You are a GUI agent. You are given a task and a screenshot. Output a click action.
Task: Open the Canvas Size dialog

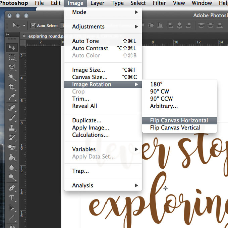point(90,77)
